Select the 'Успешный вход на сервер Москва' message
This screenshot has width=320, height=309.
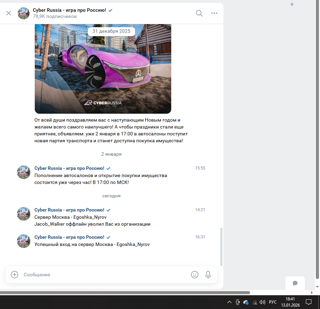(x=92, y=244)
